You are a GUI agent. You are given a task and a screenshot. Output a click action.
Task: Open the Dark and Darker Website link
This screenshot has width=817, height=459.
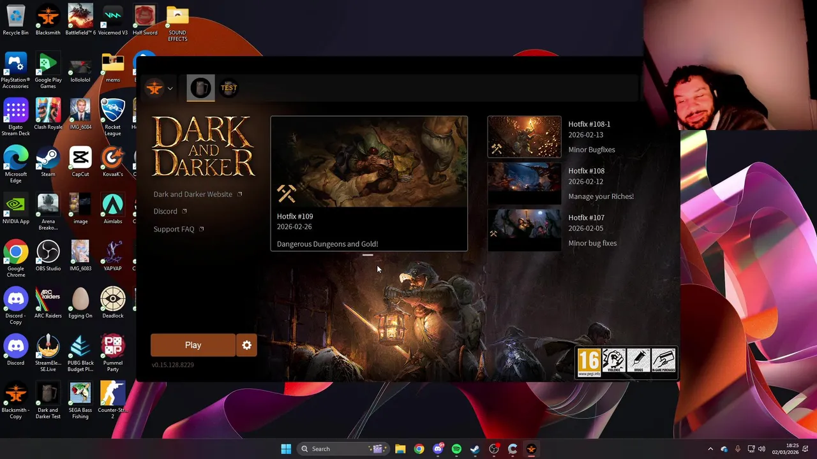pos(197,194)
